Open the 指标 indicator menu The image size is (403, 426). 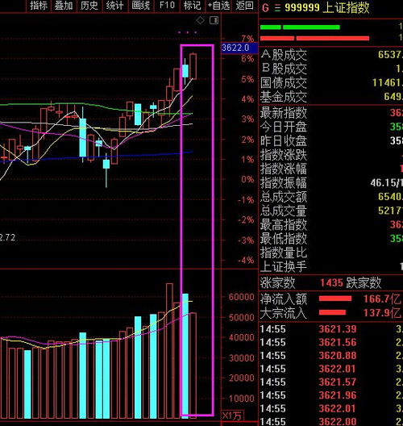[x=39, y=6]
